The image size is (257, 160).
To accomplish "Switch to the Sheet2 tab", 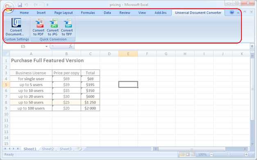I will pos(48,149).
